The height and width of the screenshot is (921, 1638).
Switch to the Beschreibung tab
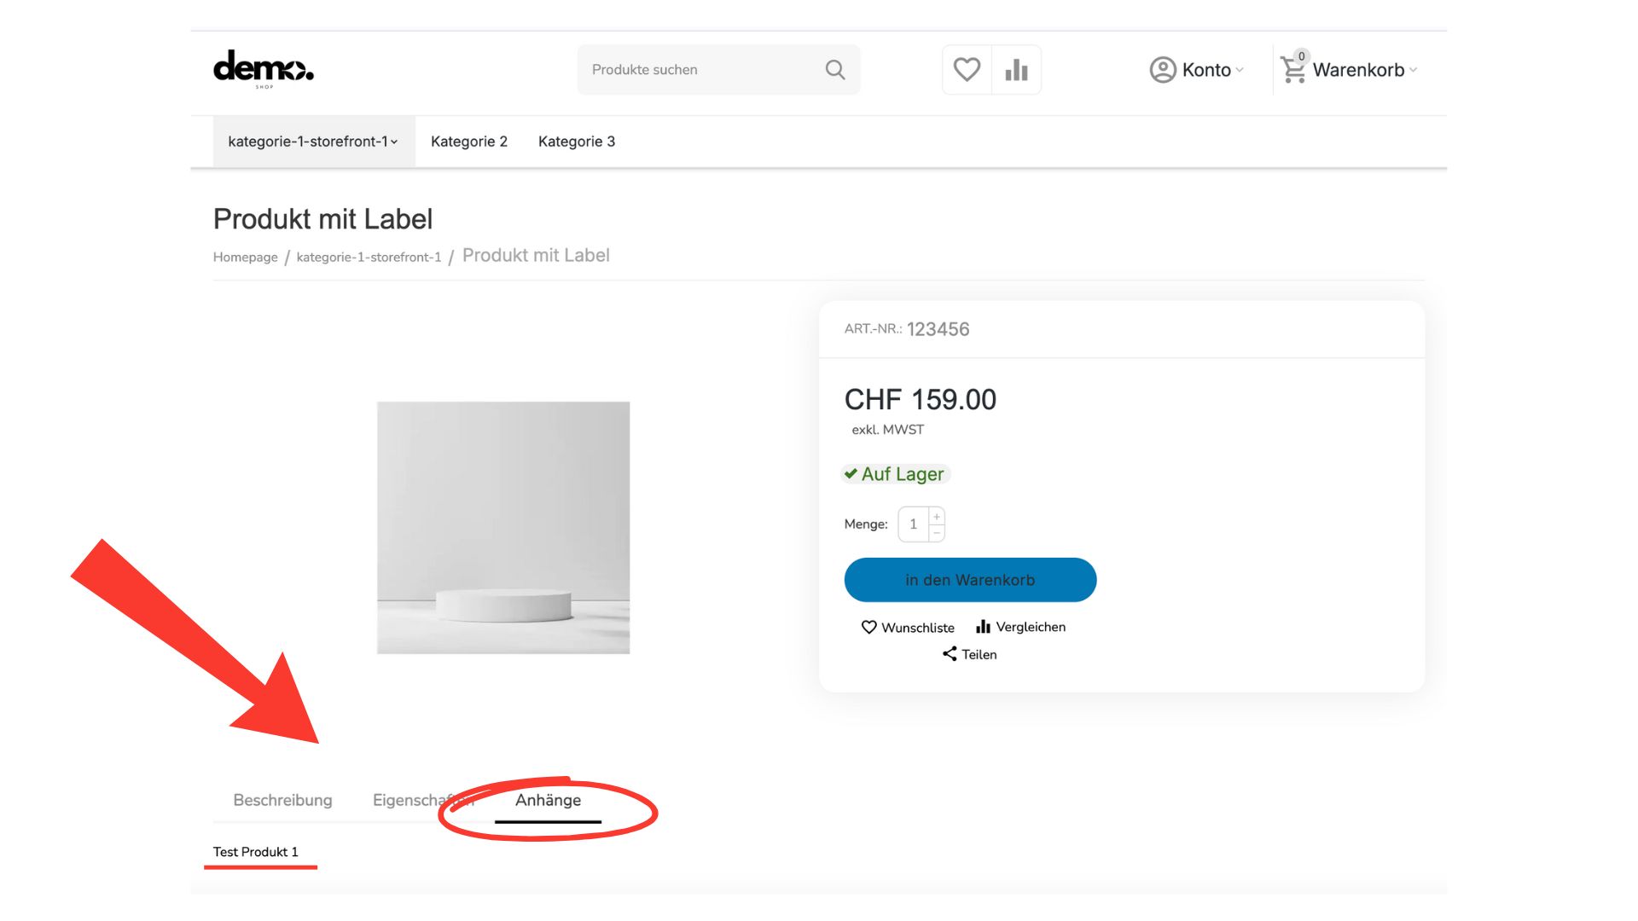point(282,800)
